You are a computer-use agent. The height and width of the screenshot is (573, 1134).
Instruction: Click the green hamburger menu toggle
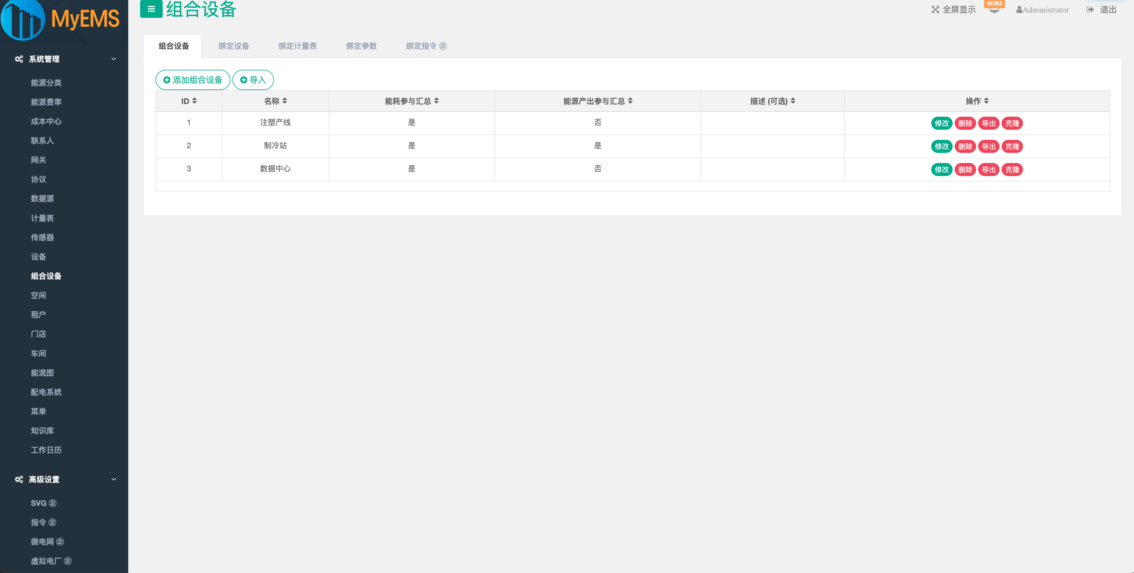(151, 9)
